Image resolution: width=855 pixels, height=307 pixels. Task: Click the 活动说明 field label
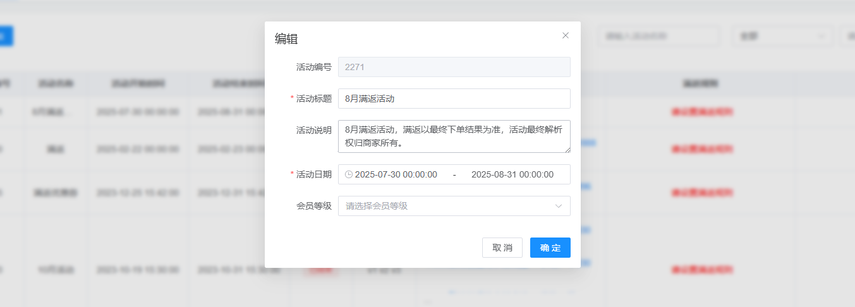(313, 130)
